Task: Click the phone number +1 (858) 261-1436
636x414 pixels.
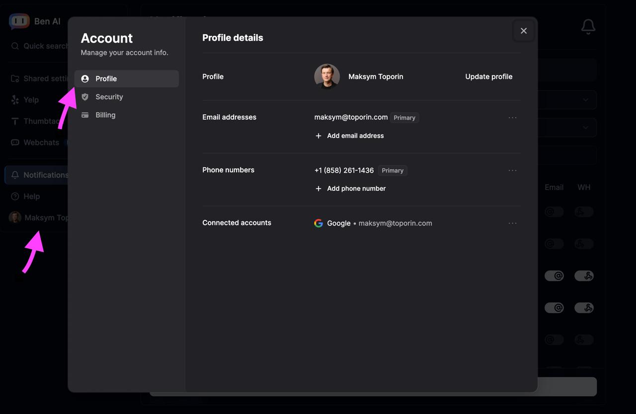Action: point(344,170)
